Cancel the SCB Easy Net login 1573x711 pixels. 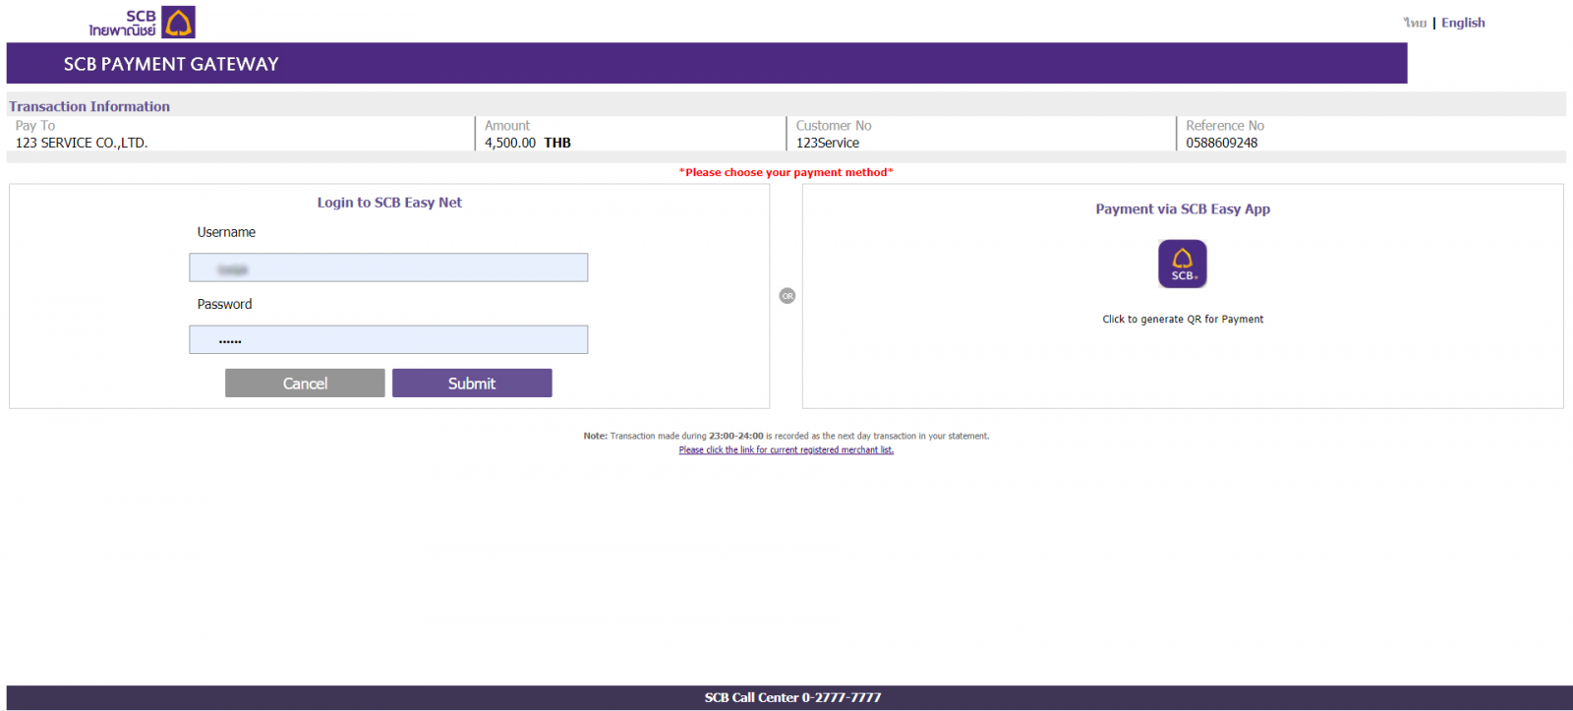click(x=305, y=384)
